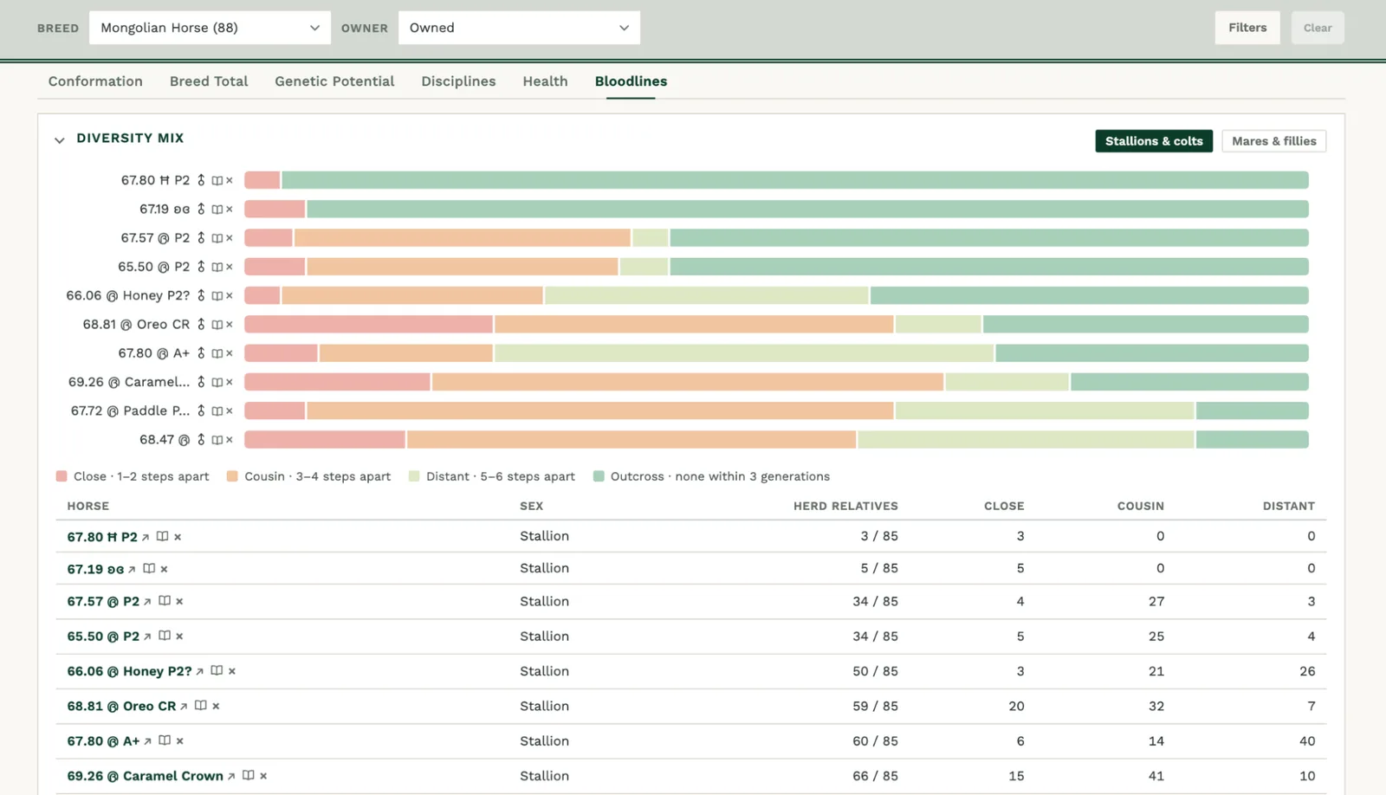Sort by the Herd Relatives column header

(845, 507)
